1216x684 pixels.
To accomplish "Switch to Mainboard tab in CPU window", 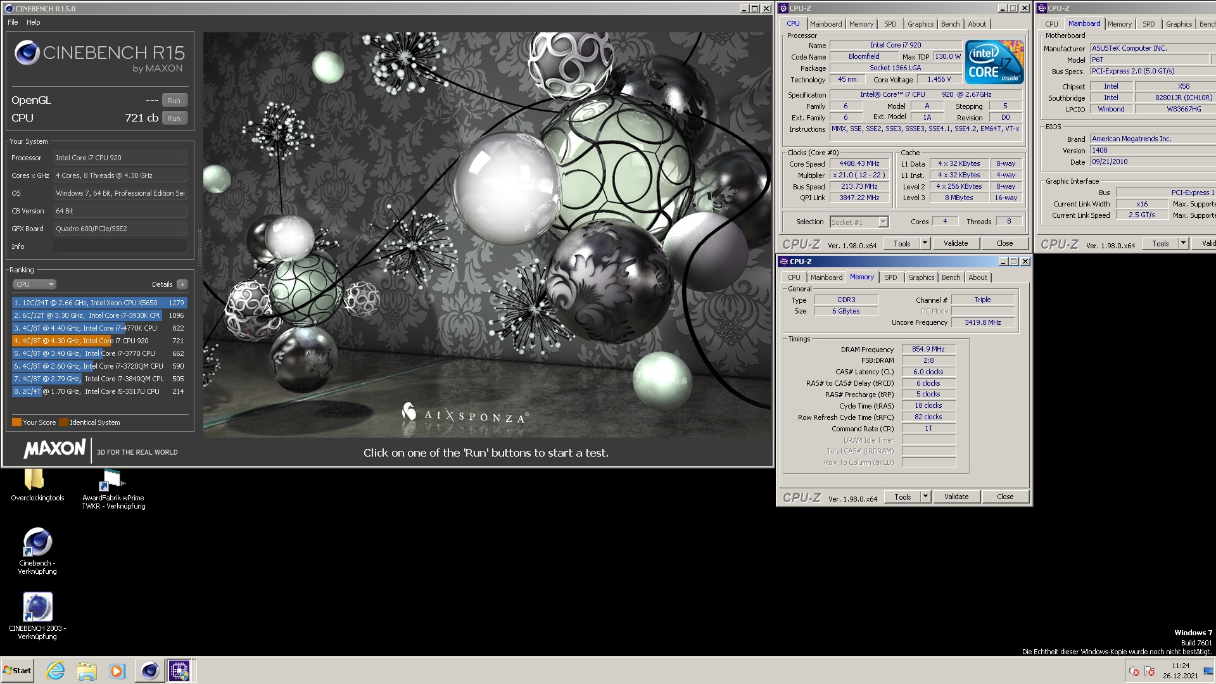I will (826, 24).
